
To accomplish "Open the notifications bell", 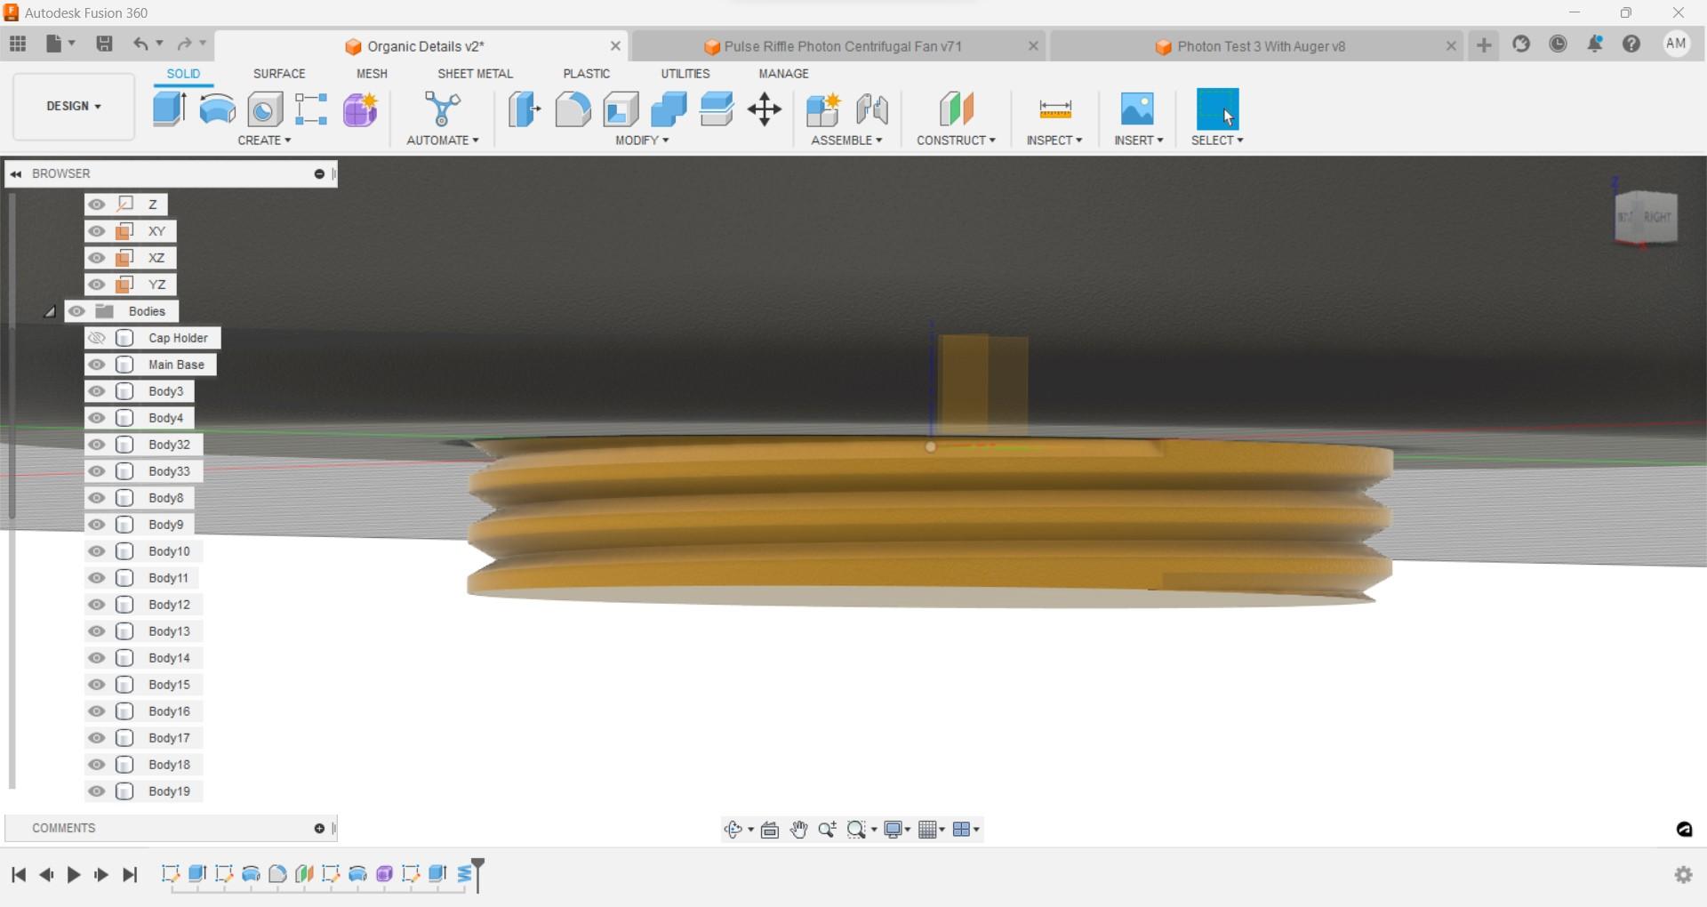I will coord(1595,44).
